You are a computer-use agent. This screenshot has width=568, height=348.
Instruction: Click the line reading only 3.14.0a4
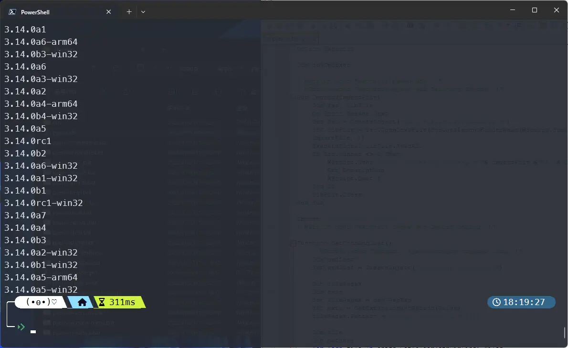(x=25, y=227)
